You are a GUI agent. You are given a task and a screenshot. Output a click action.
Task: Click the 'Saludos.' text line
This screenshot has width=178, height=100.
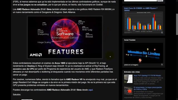click(x=17, y=94)
